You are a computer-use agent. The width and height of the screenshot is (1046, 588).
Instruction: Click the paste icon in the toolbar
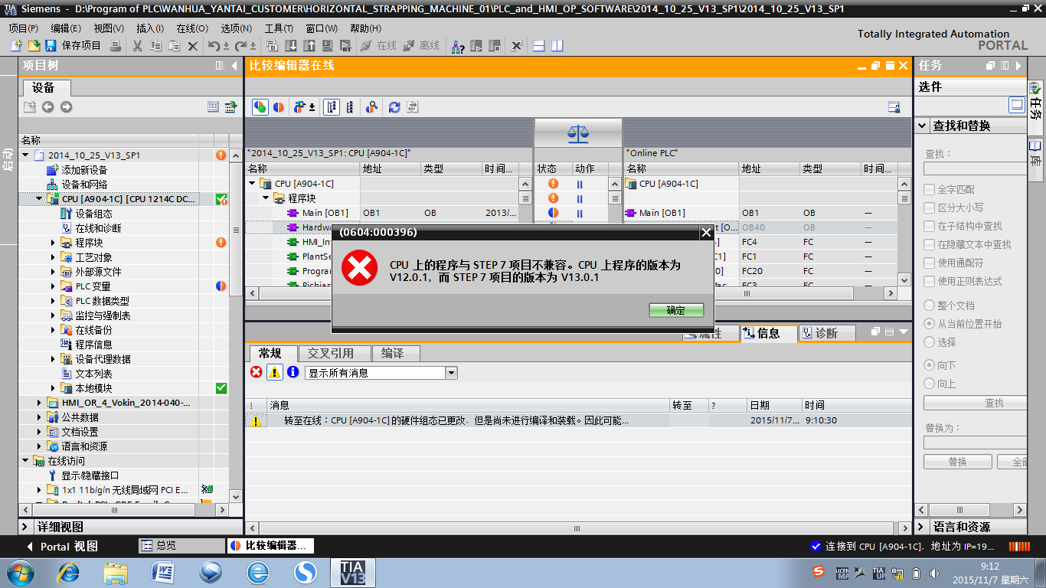tap(175, 46)
